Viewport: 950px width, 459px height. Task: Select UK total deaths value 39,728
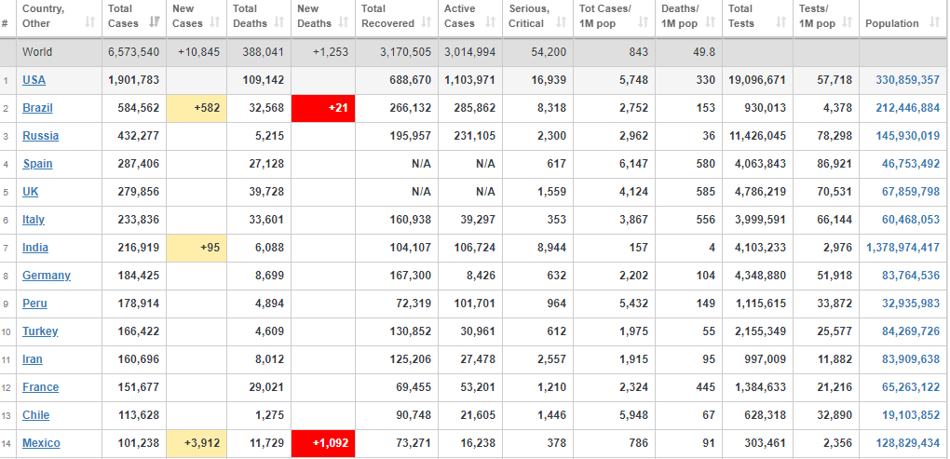(266, 192)
